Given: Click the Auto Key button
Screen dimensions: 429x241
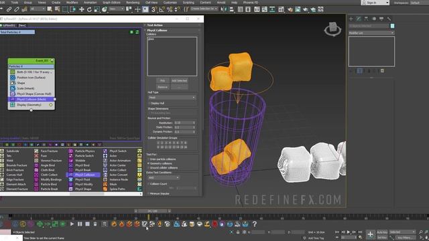Looking at the screenshot, I should point(382,232).
